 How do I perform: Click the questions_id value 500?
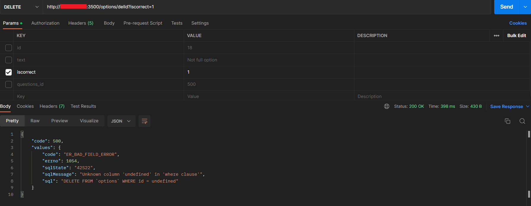(191, 84)
